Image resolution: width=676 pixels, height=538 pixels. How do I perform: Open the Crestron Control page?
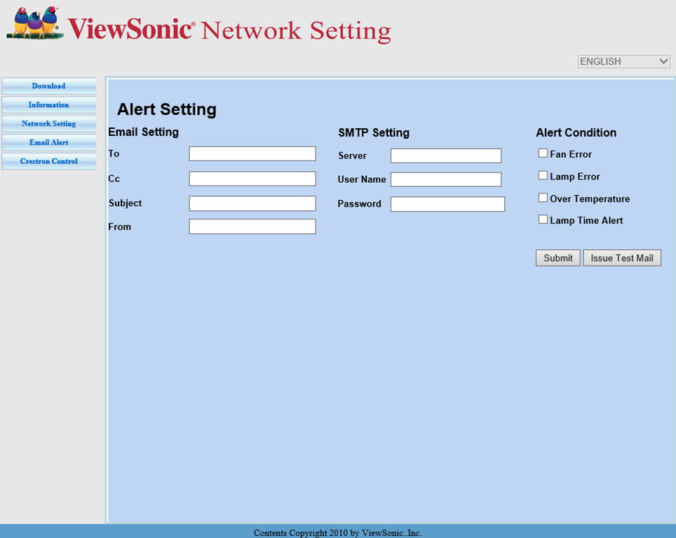coord(48,161)
